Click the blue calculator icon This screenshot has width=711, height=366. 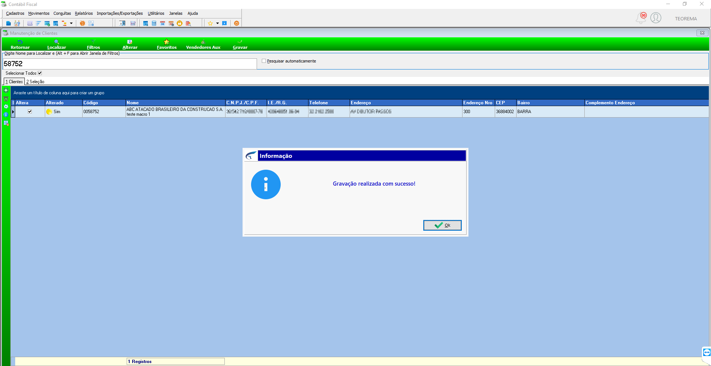point(154,23)
